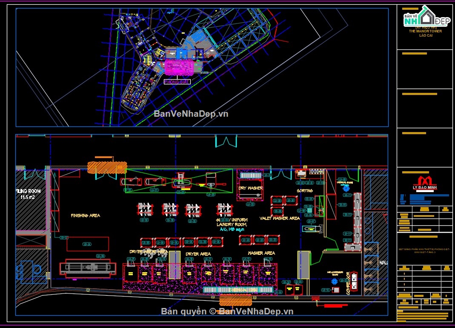Image resolution: width=455 pixels, height=328 pixels.
Task: Select the DRY WASHER machine symbol
Action: pyautogui.click(x=251, y=189)
